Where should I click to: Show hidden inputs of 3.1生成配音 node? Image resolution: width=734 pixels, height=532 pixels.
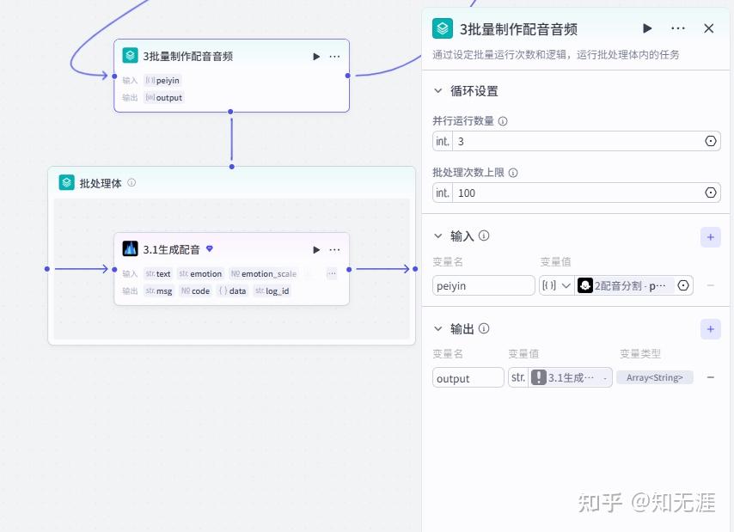click(x=332, y=273)
